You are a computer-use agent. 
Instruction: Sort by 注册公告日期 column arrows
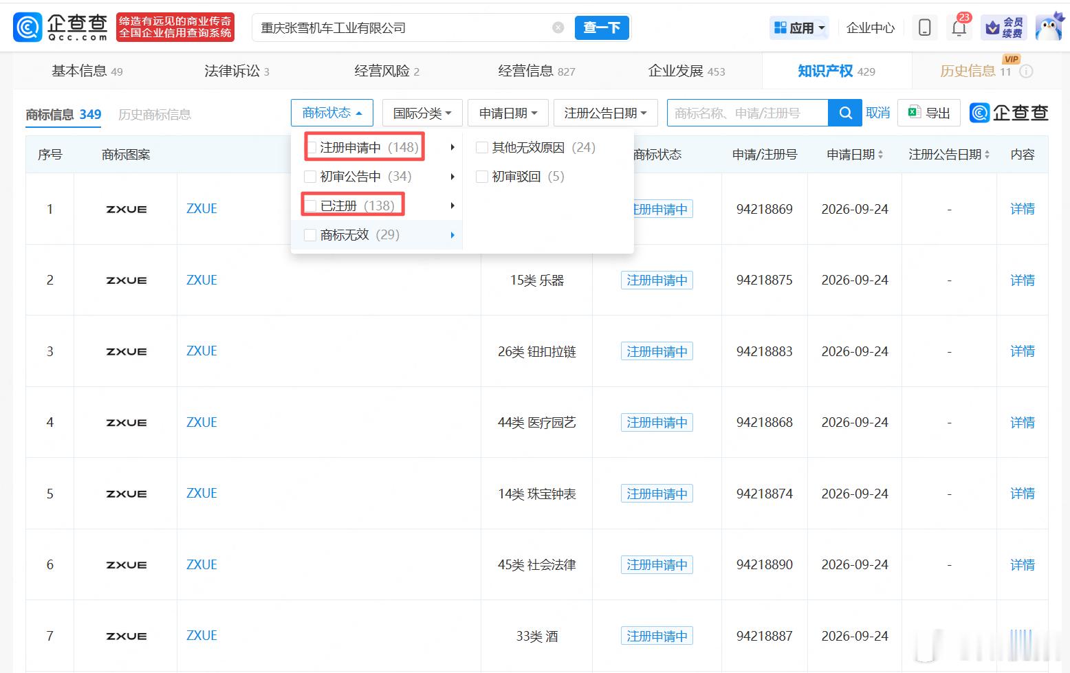click(987, 155)
